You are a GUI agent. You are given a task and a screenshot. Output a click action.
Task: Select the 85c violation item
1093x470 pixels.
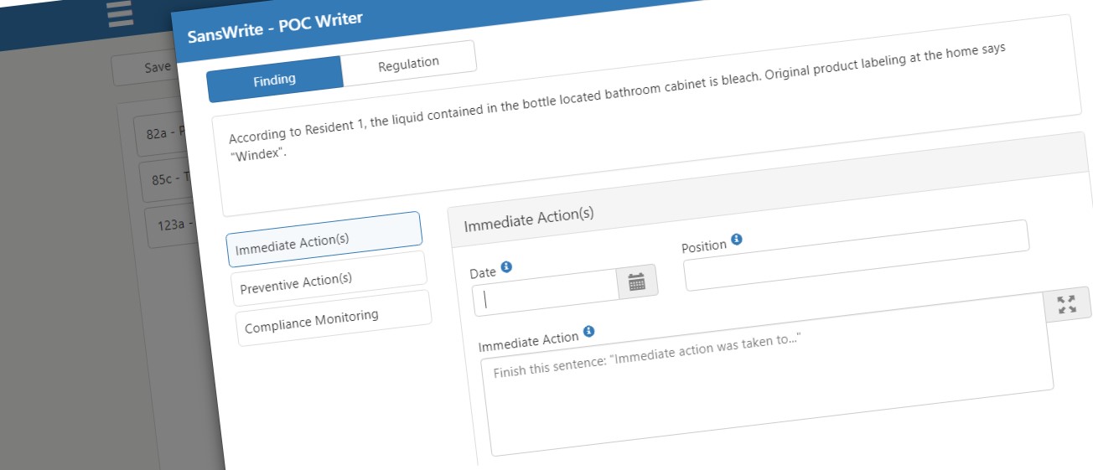(x=162, y=180)
